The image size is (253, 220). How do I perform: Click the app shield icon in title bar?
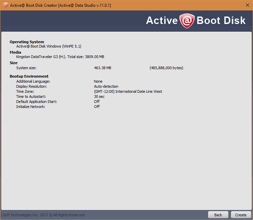point(6,5)
